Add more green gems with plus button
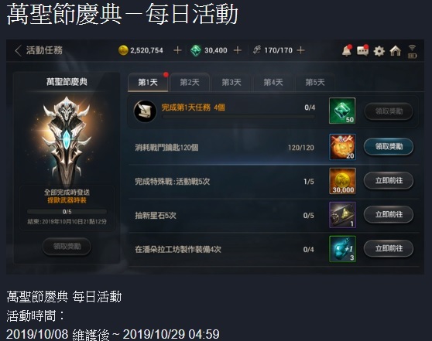The height and width of the screenshot is (341, 432). point(237,50)
